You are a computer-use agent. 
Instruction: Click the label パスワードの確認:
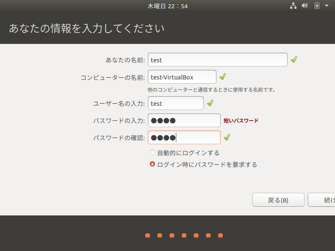(119, 138)
